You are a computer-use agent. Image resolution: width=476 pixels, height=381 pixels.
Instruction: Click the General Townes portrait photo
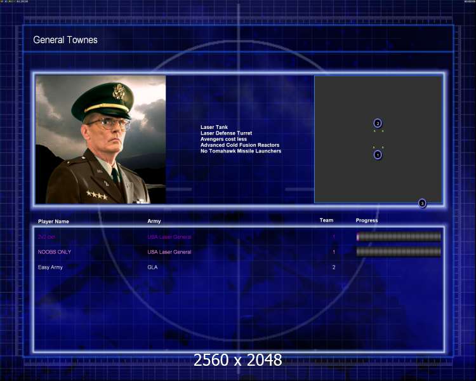coord(100,140)
